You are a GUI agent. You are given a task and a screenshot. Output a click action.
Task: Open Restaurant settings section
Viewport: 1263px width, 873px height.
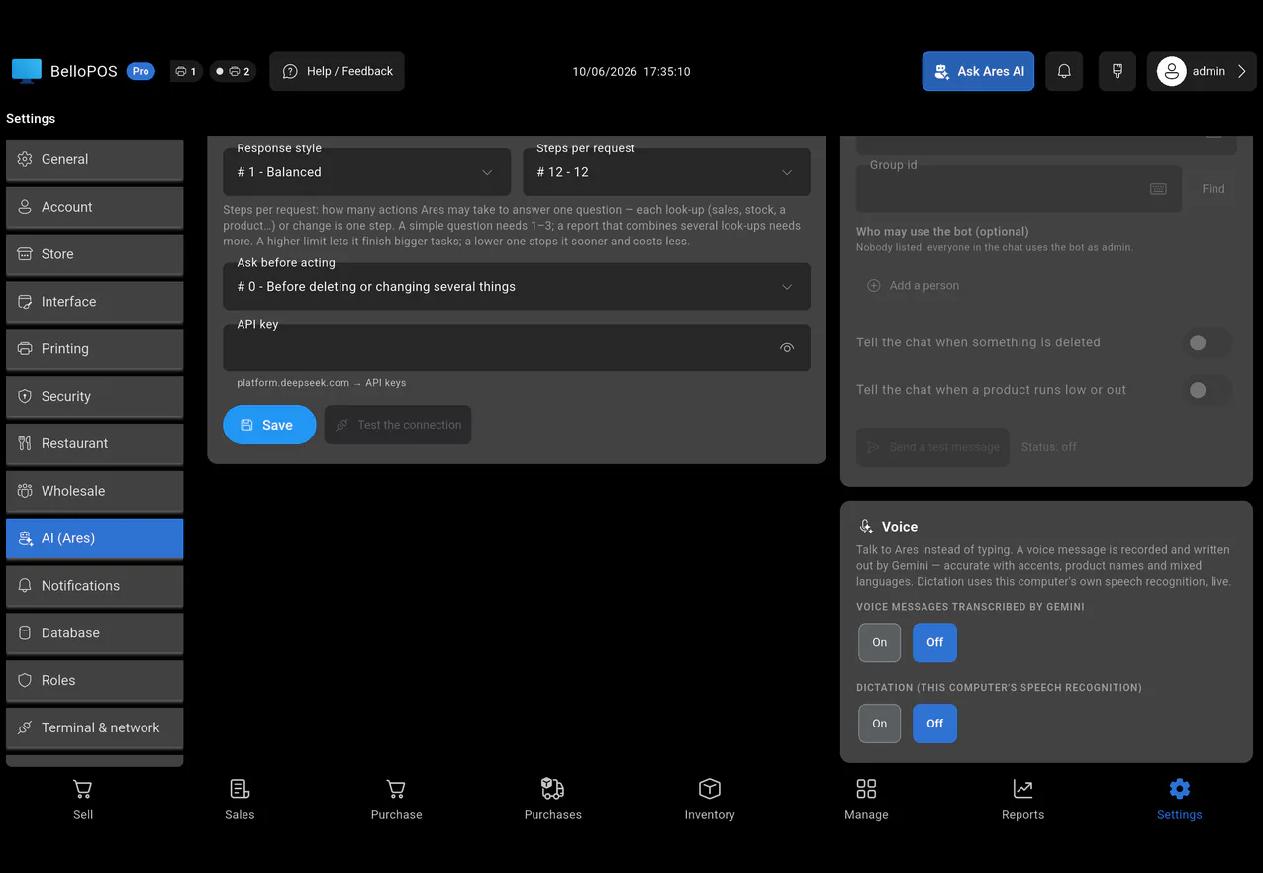(95, 443)
